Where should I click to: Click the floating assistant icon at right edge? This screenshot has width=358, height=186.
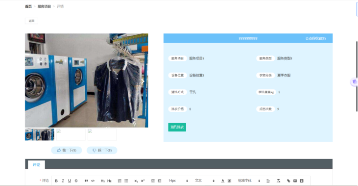tap(354, 82)
